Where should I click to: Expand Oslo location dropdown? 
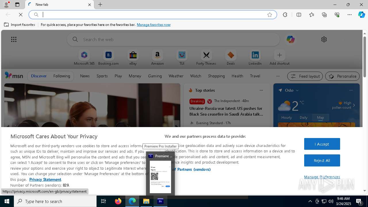coord(297,90)
